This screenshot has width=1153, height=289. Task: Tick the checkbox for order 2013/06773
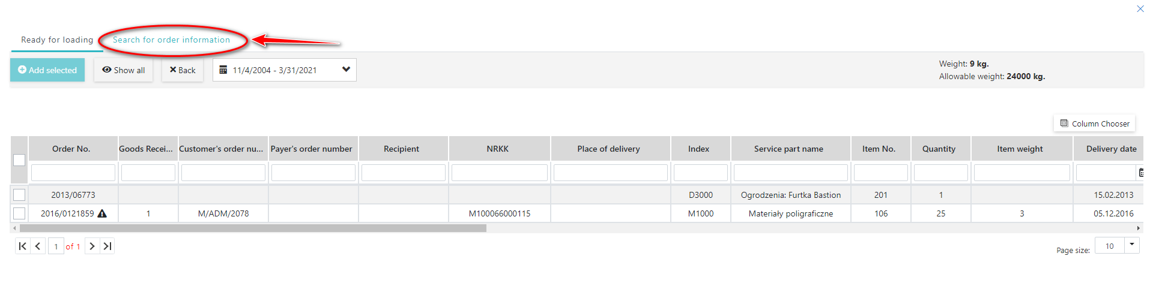(x=19, y=195)
